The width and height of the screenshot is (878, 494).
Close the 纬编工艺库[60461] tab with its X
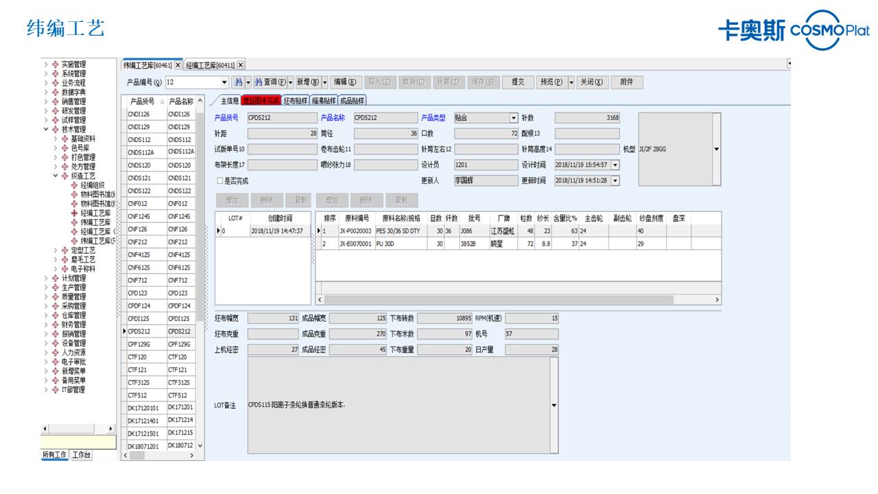click(178, 65)
